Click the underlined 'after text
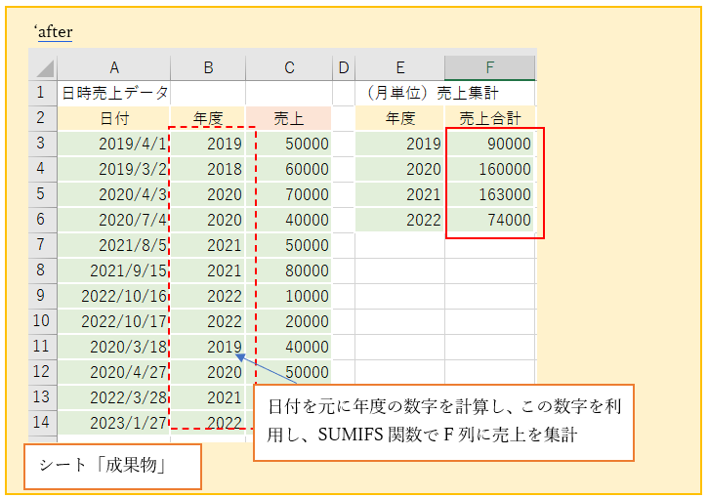The image size is (708, 498). tap(54, 32)
